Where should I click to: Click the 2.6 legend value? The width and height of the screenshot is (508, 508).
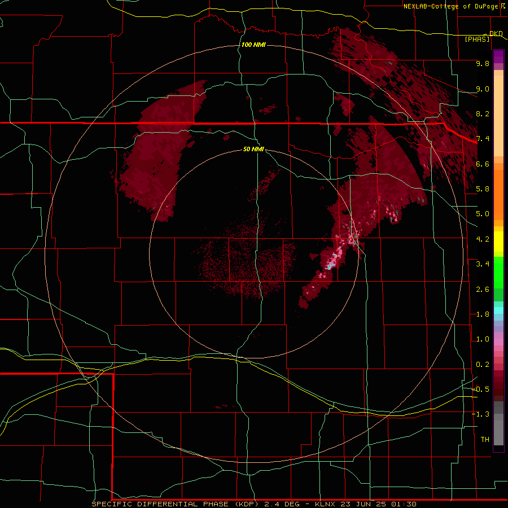(x=483, y=290)
